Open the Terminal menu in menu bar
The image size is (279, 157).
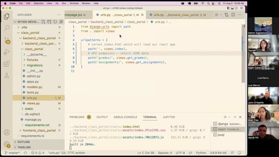point(74,3)
